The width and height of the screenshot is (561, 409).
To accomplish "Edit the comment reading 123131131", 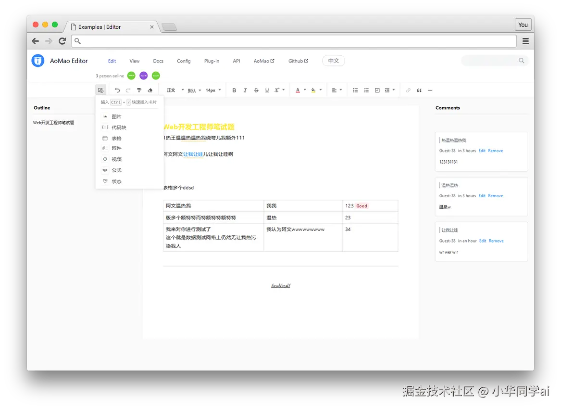I will [482, 151].
